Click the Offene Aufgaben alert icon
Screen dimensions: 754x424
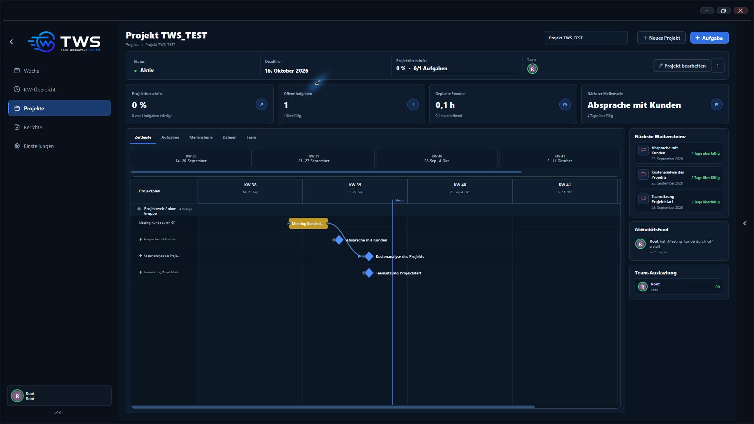coord(413,105)
